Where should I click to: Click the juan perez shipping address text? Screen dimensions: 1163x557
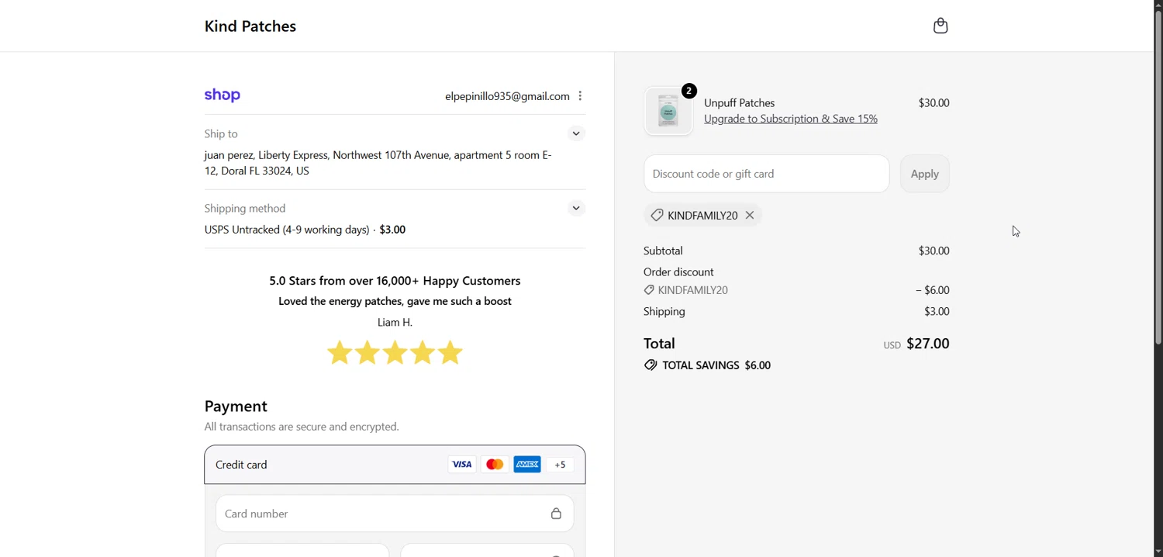378,163
